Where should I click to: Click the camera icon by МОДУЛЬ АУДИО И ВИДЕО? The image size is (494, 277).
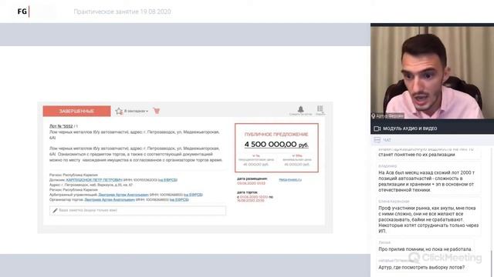click(x=377, y=128)
